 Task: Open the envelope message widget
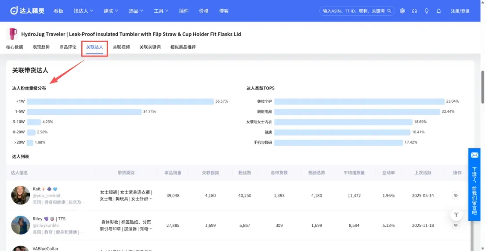coord(474,155)
